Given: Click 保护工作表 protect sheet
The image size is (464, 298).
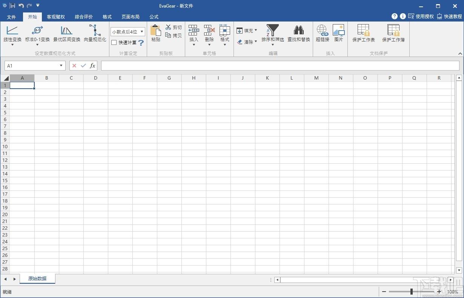Looking at the screenshot, I should [364, 34].
